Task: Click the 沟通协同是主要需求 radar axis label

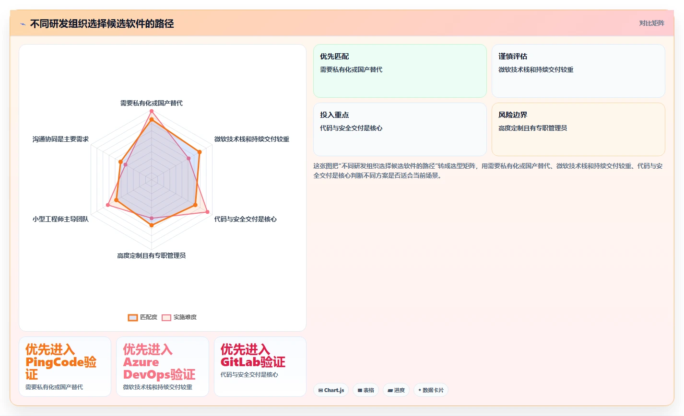Action: [x=60, y=139]
